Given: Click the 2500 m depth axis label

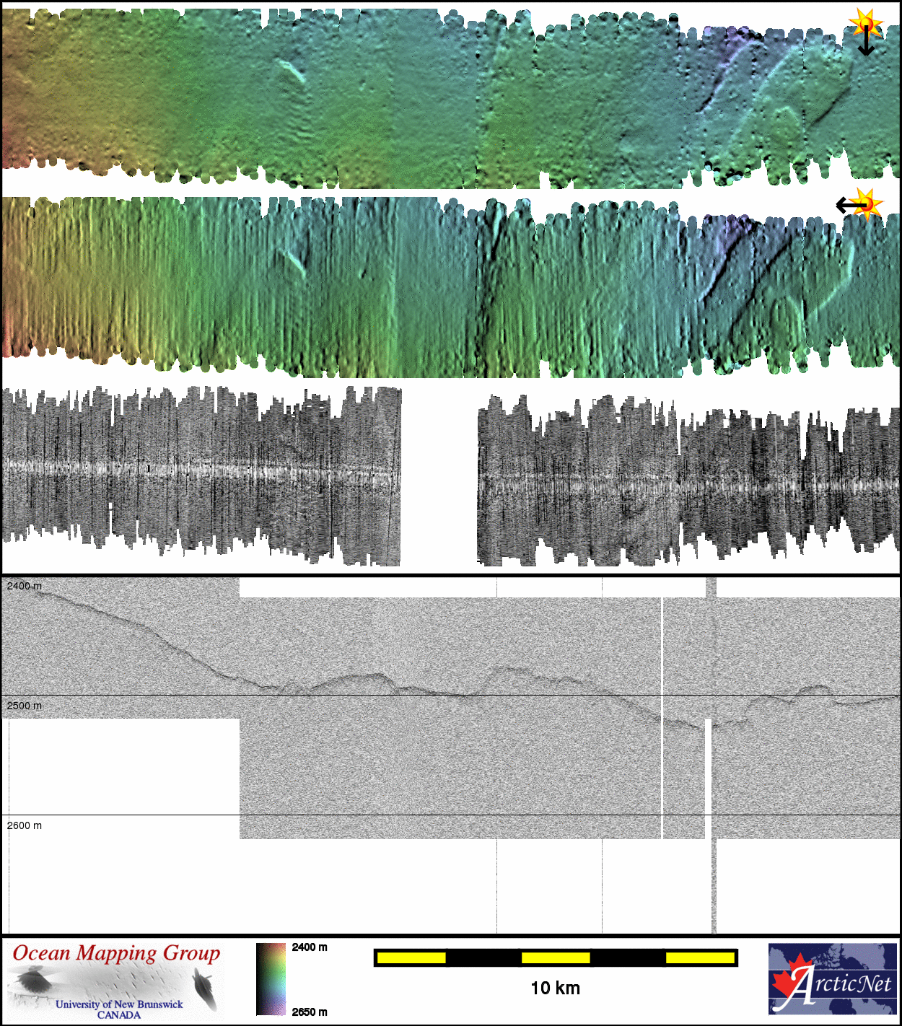Looking at the screenshot, I should pos(25,706).
